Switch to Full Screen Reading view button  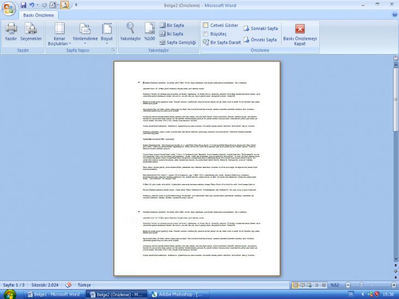302,285
